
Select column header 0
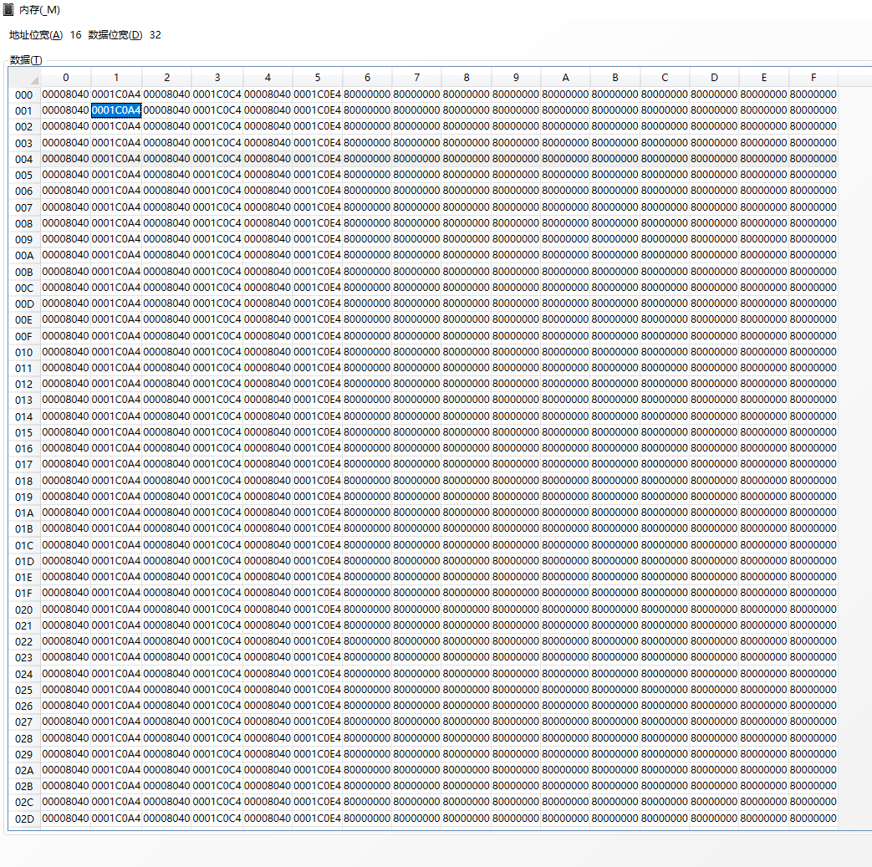coord(65,77)
